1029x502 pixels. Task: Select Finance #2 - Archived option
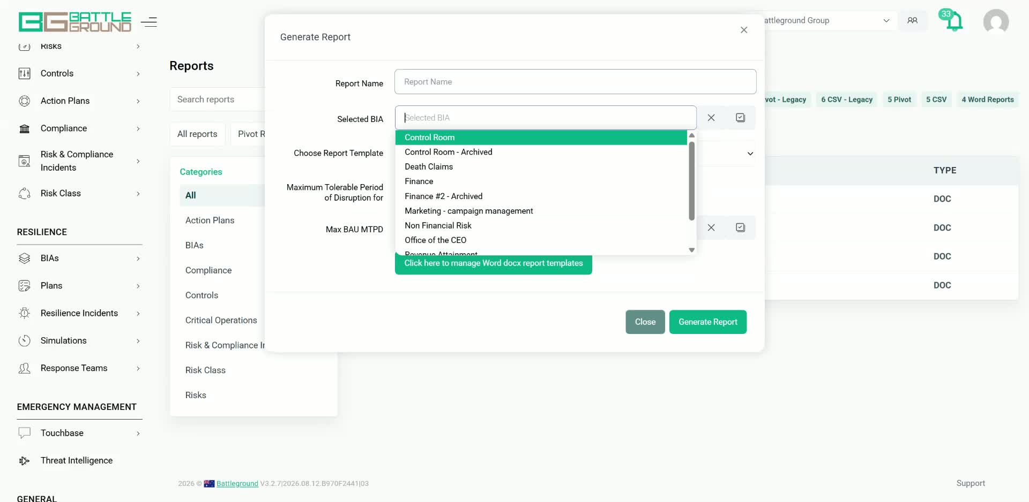[541, 196]
